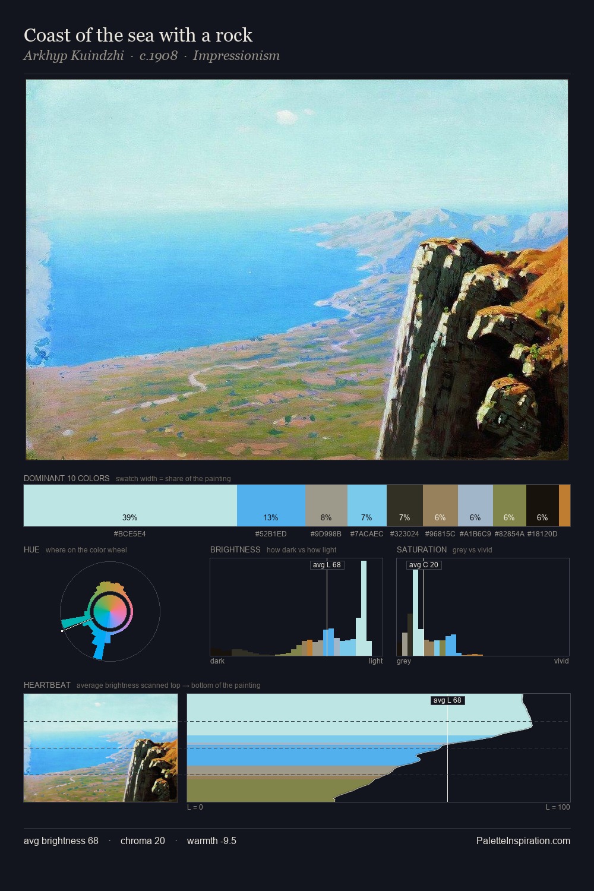Click the "grey" axis label

coord(404,661)
